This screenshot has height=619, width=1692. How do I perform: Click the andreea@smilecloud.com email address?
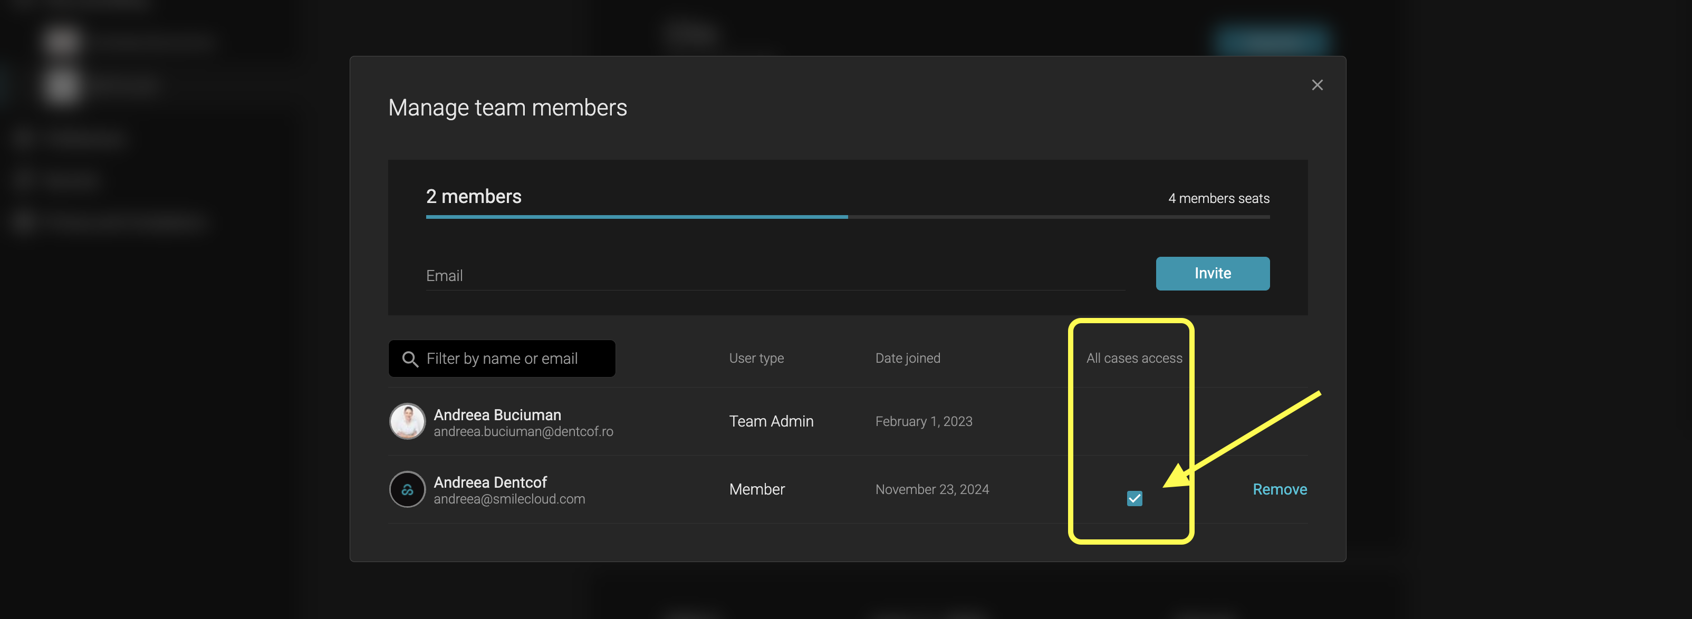[x=509, y=499]
